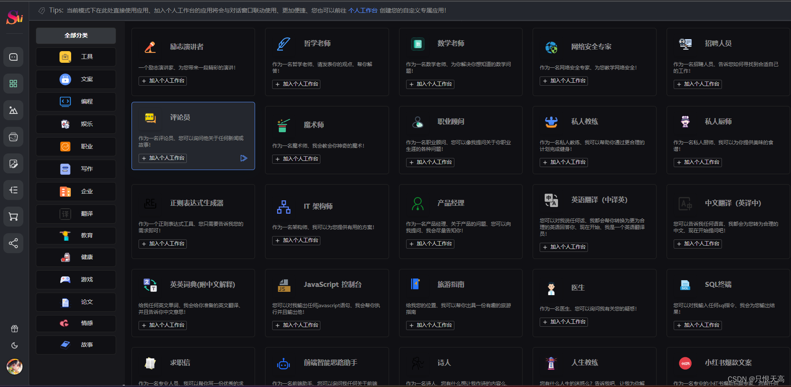Click the IT 架构师 network diagram icon

[x=284, y=207]
